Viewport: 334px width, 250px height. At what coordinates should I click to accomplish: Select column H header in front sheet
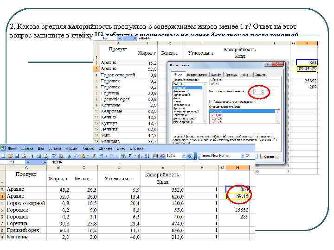238,168
